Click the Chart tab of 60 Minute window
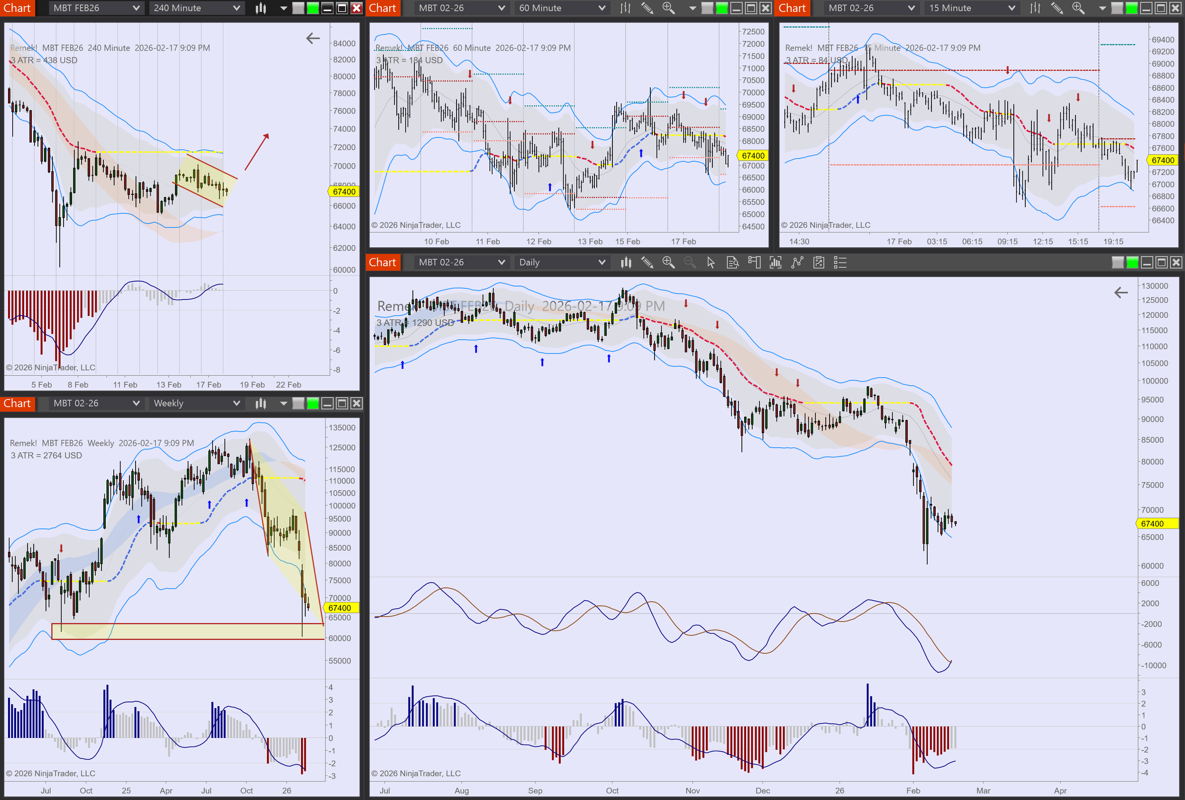The height and width of the screenshot is (800, 1185). point(383,8)
